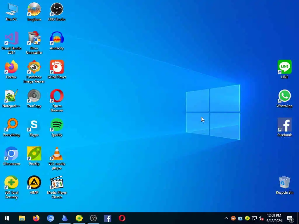Open the notification Action Center
This screenshot has width=299, height=224.
point(290,218)
